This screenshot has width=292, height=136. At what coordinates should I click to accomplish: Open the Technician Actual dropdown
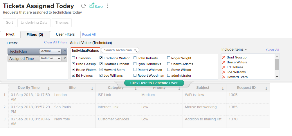tap(50, 51)
